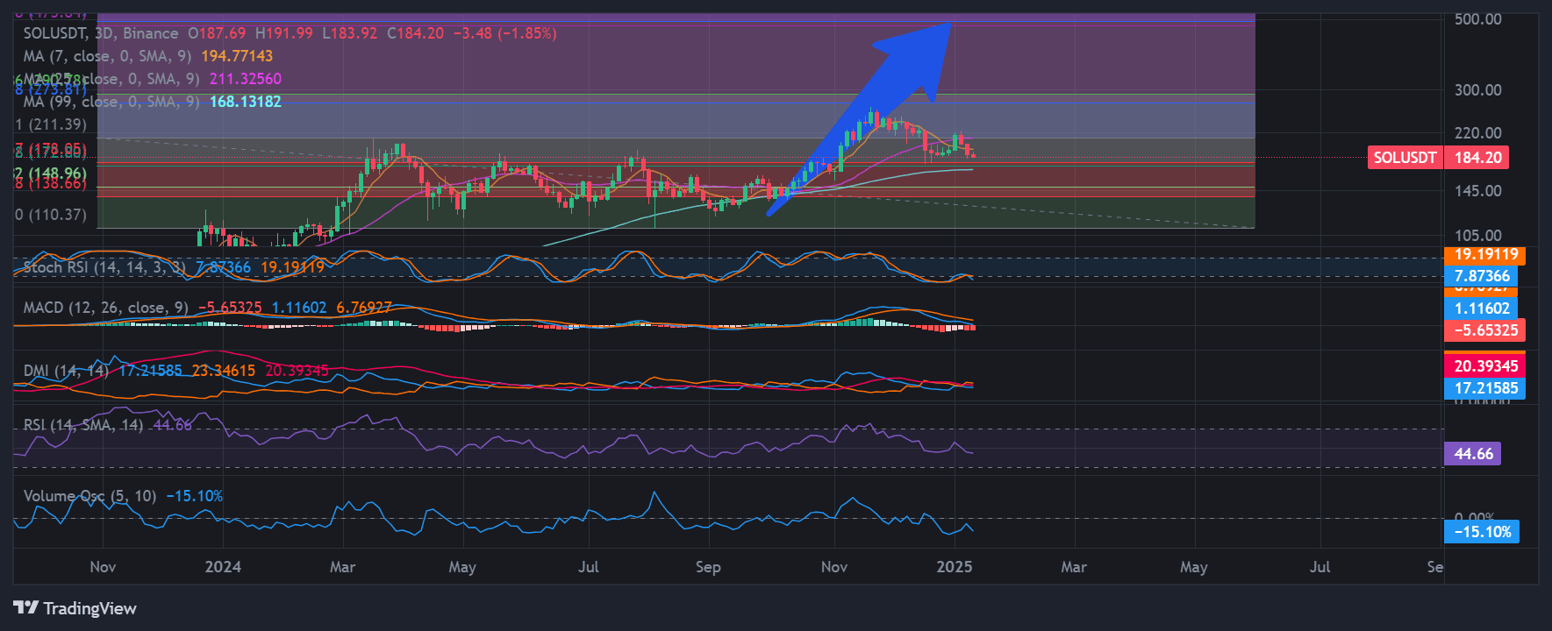Select the close price C184.20 in the title legend
Viewport: 1552px width, 631px height.
point(416,33)
